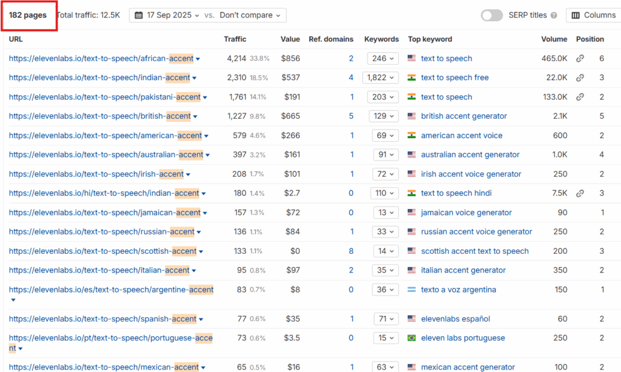The height and width of the screenshot is (372, 621).
Task: Click the URL column header
Action: 16,39
